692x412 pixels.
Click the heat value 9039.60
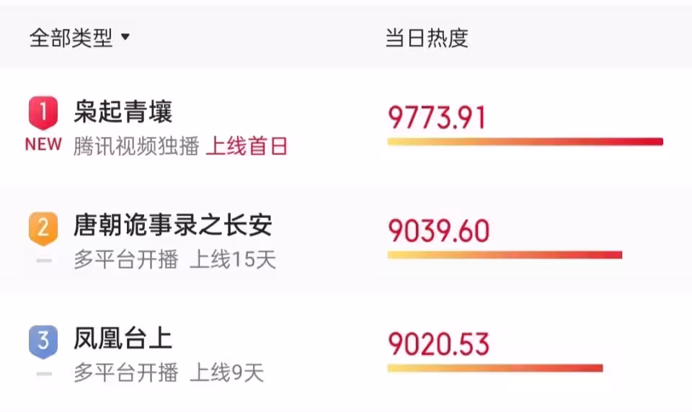point(438,231)
